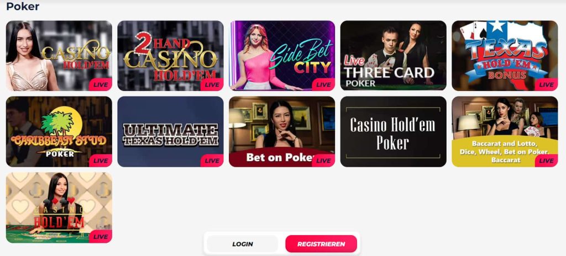This screenshot has height=256, width=566.
Task: Click LIVE badge on Caribbean Stud Poker
Action: (x=101, y=161)
